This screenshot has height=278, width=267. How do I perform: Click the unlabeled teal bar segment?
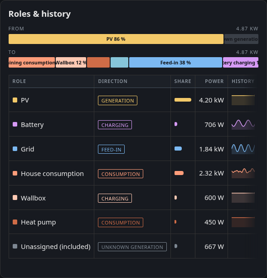(119, 63)
